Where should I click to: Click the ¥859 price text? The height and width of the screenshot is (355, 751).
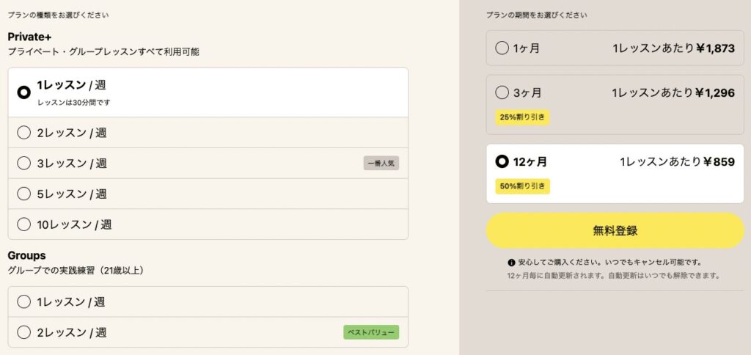719,162
